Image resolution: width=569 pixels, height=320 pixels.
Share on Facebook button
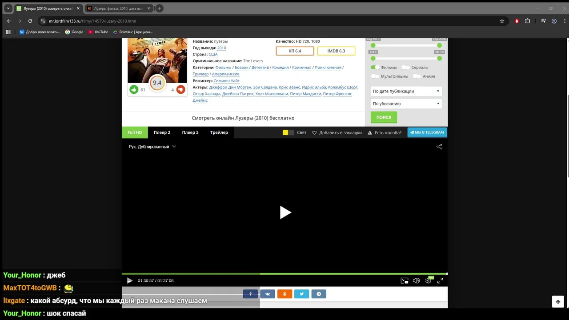[x=250, y=294]
